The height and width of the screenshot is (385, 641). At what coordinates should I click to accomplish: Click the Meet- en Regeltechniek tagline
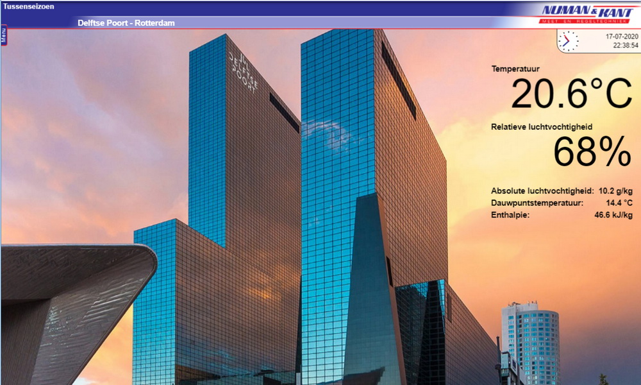coord(586,22)
